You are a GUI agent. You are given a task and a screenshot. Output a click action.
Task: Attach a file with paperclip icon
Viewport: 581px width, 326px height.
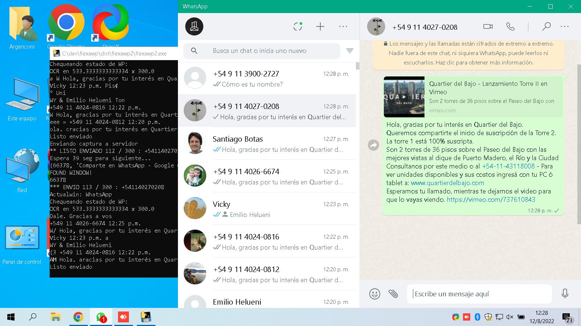(393, 293)
